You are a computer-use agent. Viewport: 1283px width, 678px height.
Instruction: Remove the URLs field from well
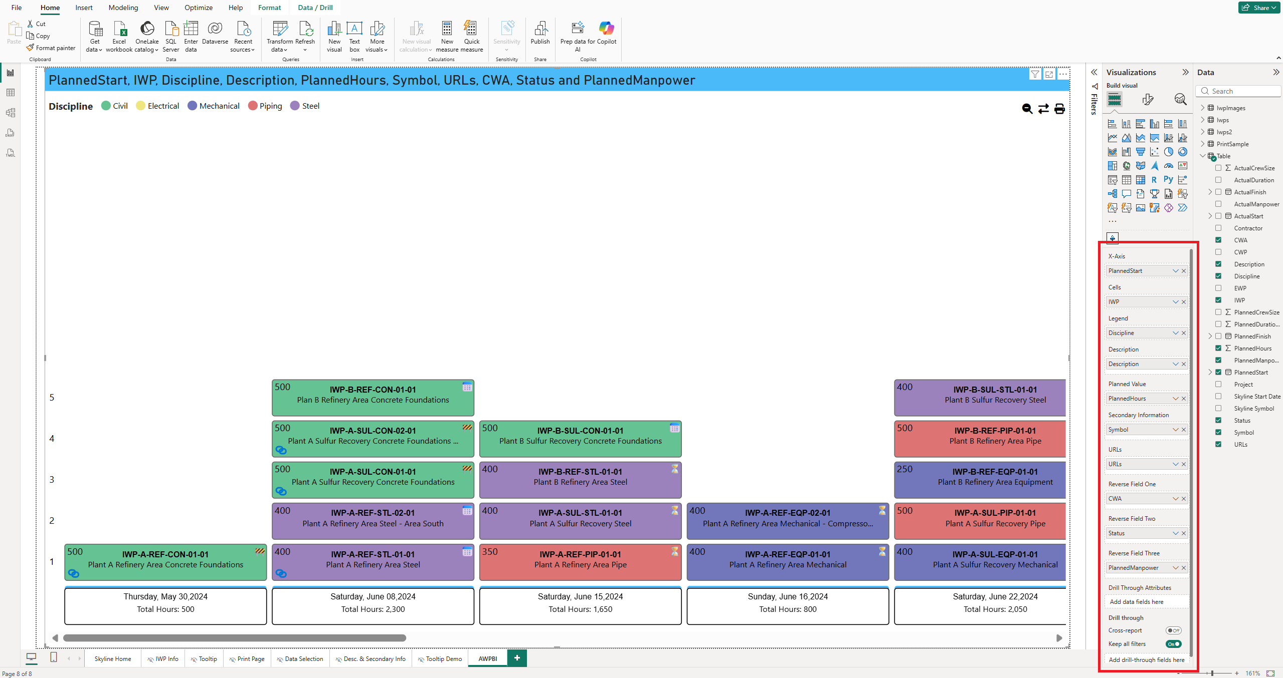(1184, 464)
